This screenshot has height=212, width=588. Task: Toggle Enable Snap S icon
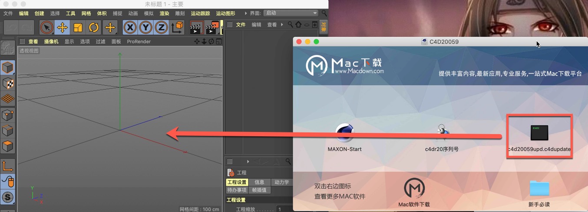coord(7,198)
